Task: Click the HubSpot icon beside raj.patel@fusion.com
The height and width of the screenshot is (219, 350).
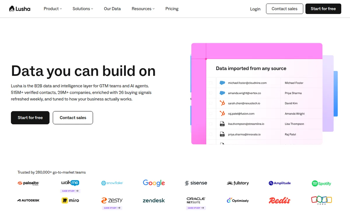Action: pos(222,113)
